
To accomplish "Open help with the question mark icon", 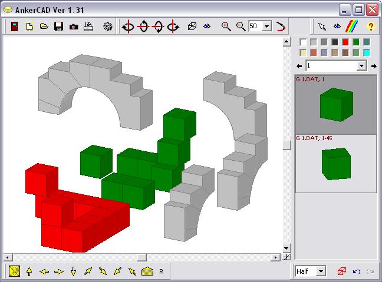I will (371, 26).
